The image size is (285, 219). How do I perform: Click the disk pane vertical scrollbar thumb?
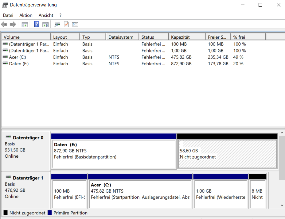click(x=282, y=157)
